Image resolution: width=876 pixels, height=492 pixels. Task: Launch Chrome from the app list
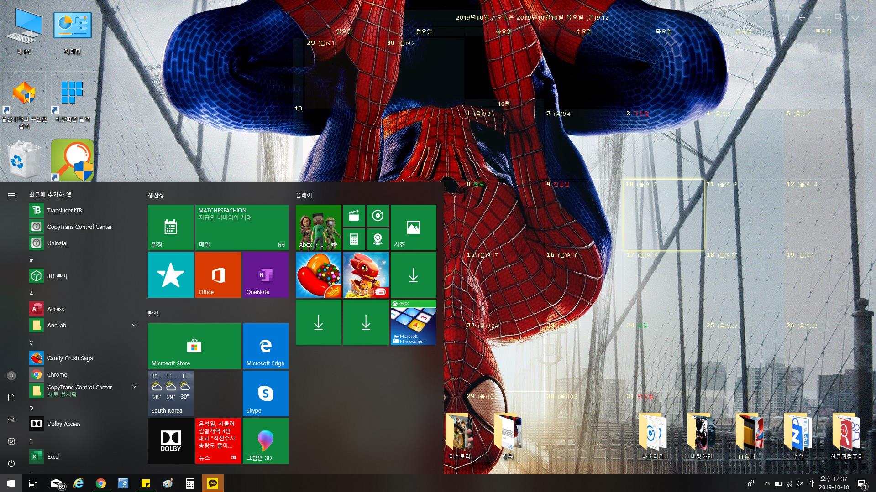83,374
